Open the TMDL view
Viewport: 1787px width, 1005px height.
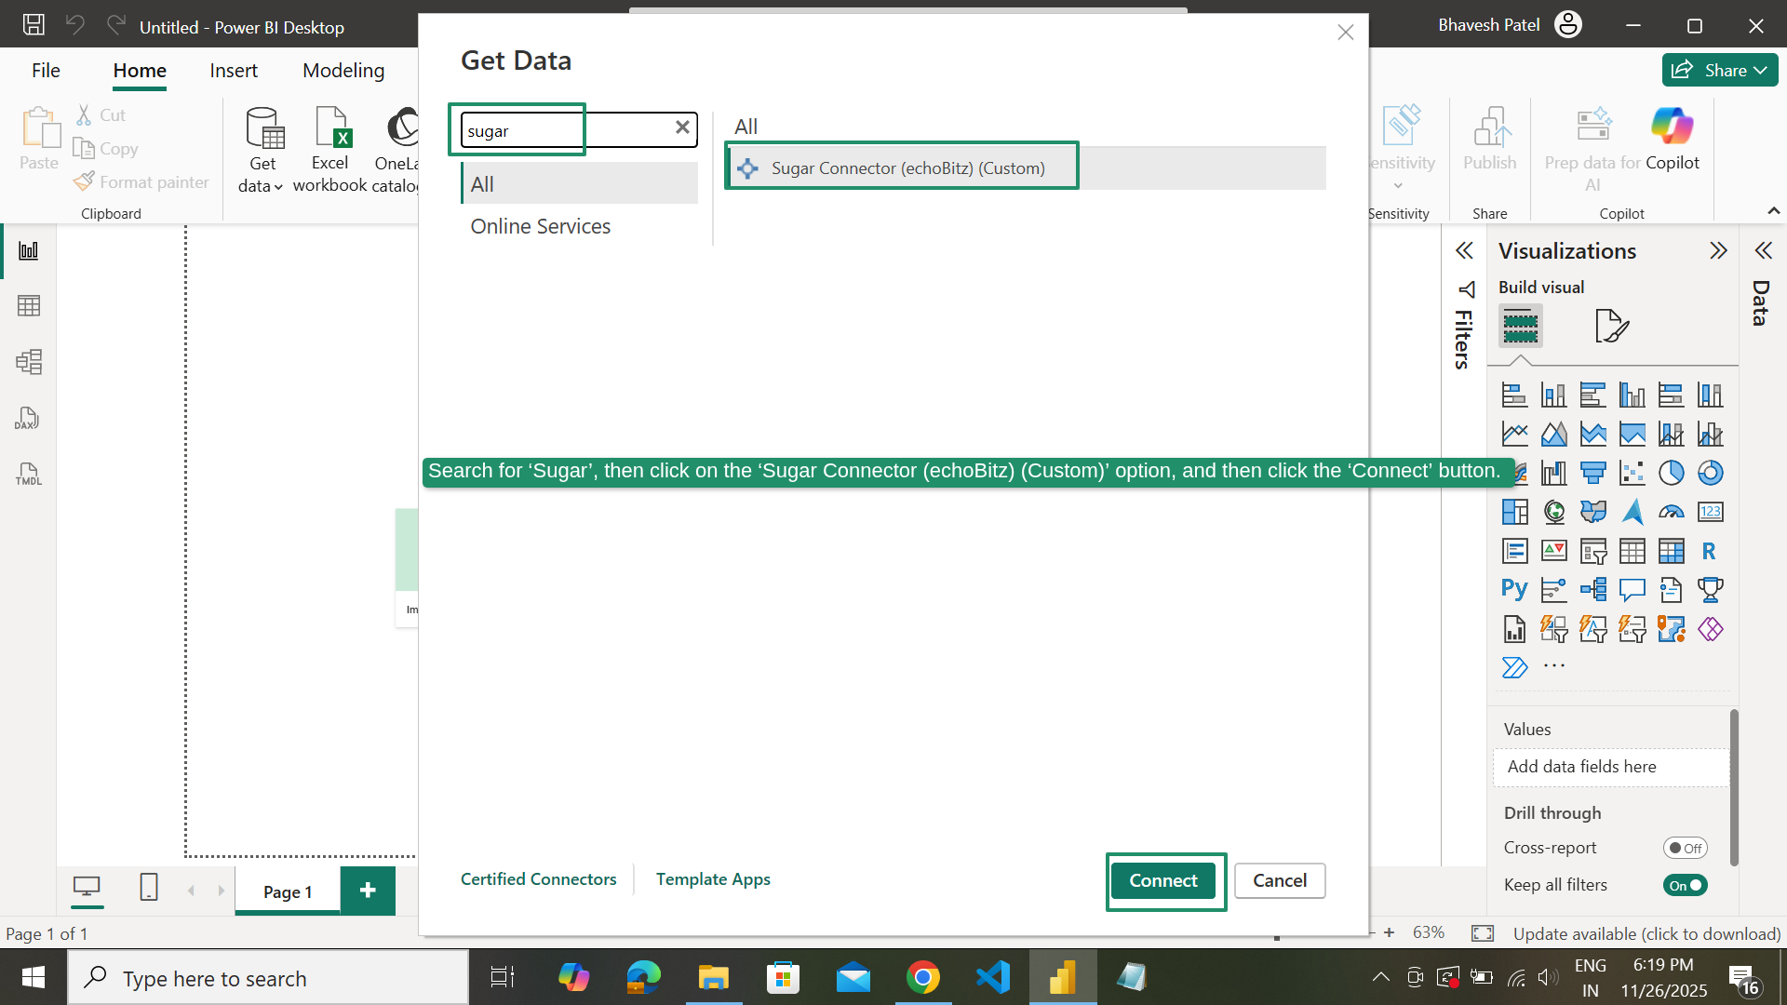pyautogui.click(x=28, y=475)
